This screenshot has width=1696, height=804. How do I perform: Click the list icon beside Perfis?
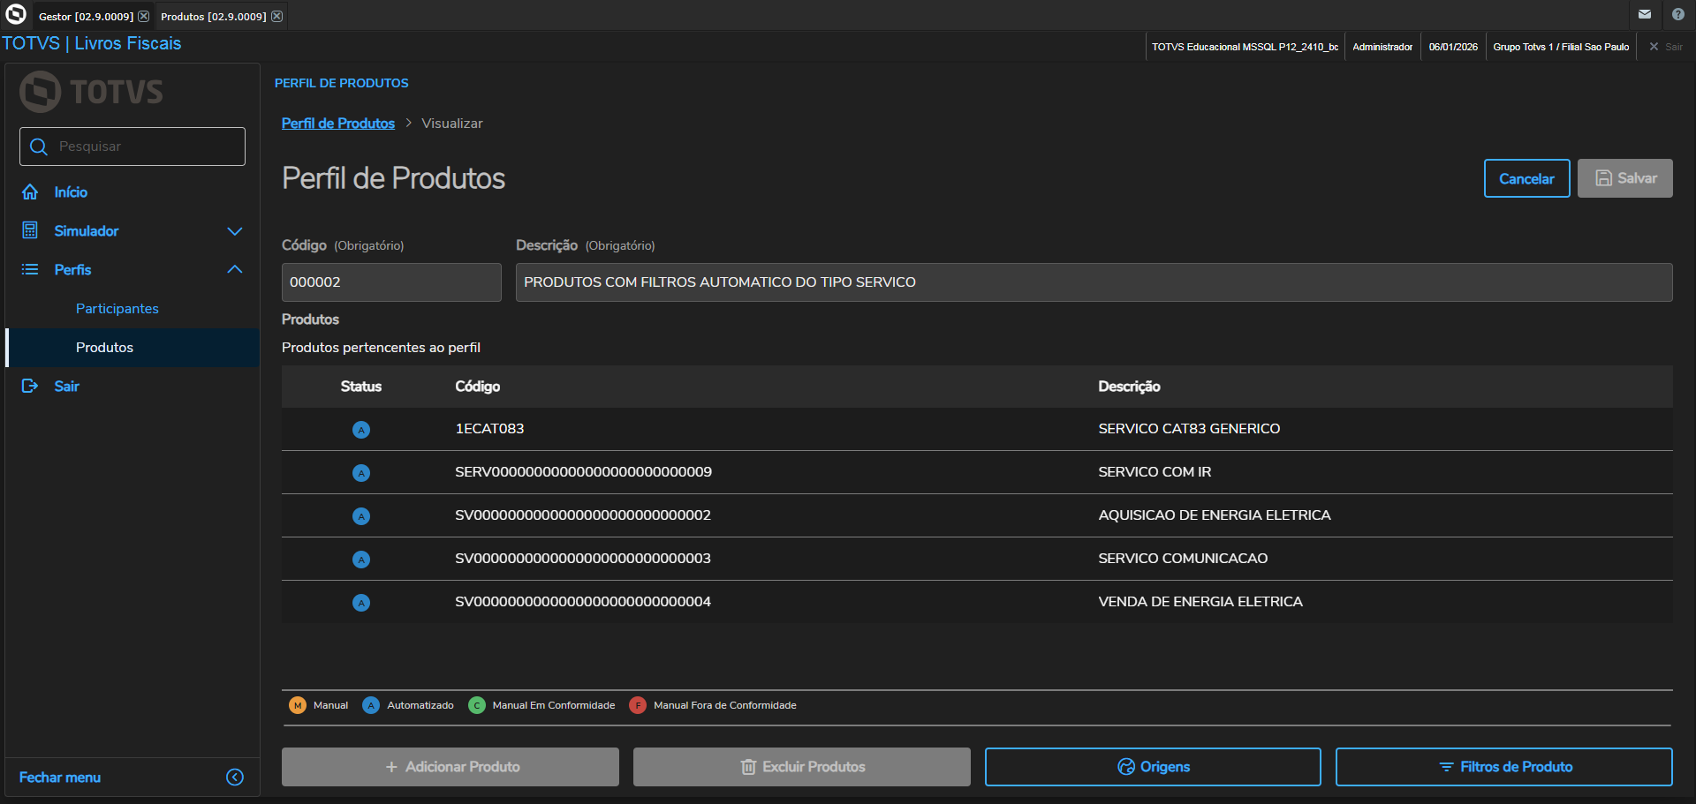30,269
